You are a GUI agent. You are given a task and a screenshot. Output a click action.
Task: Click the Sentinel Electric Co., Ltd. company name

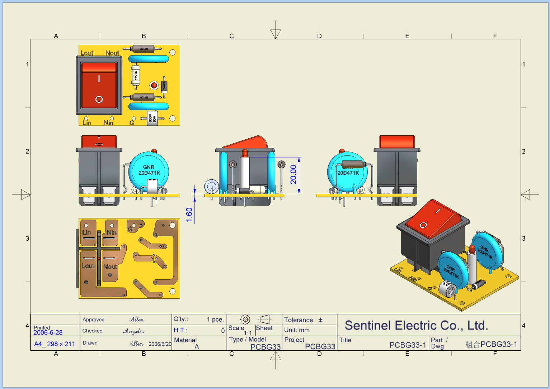416,325
